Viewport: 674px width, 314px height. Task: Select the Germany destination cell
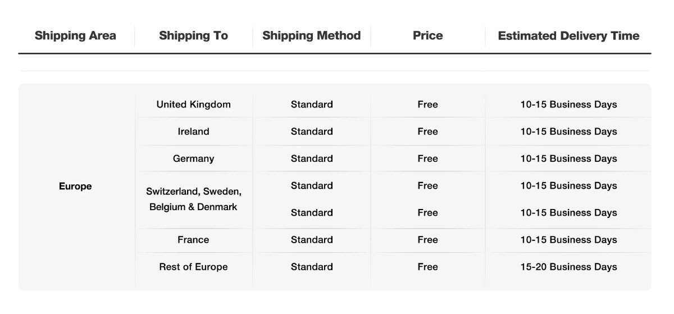(x=193, y=158)
